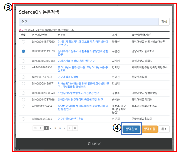Click the 취소 cancel button
Screen dimensions: 181x155
point(164,129)
